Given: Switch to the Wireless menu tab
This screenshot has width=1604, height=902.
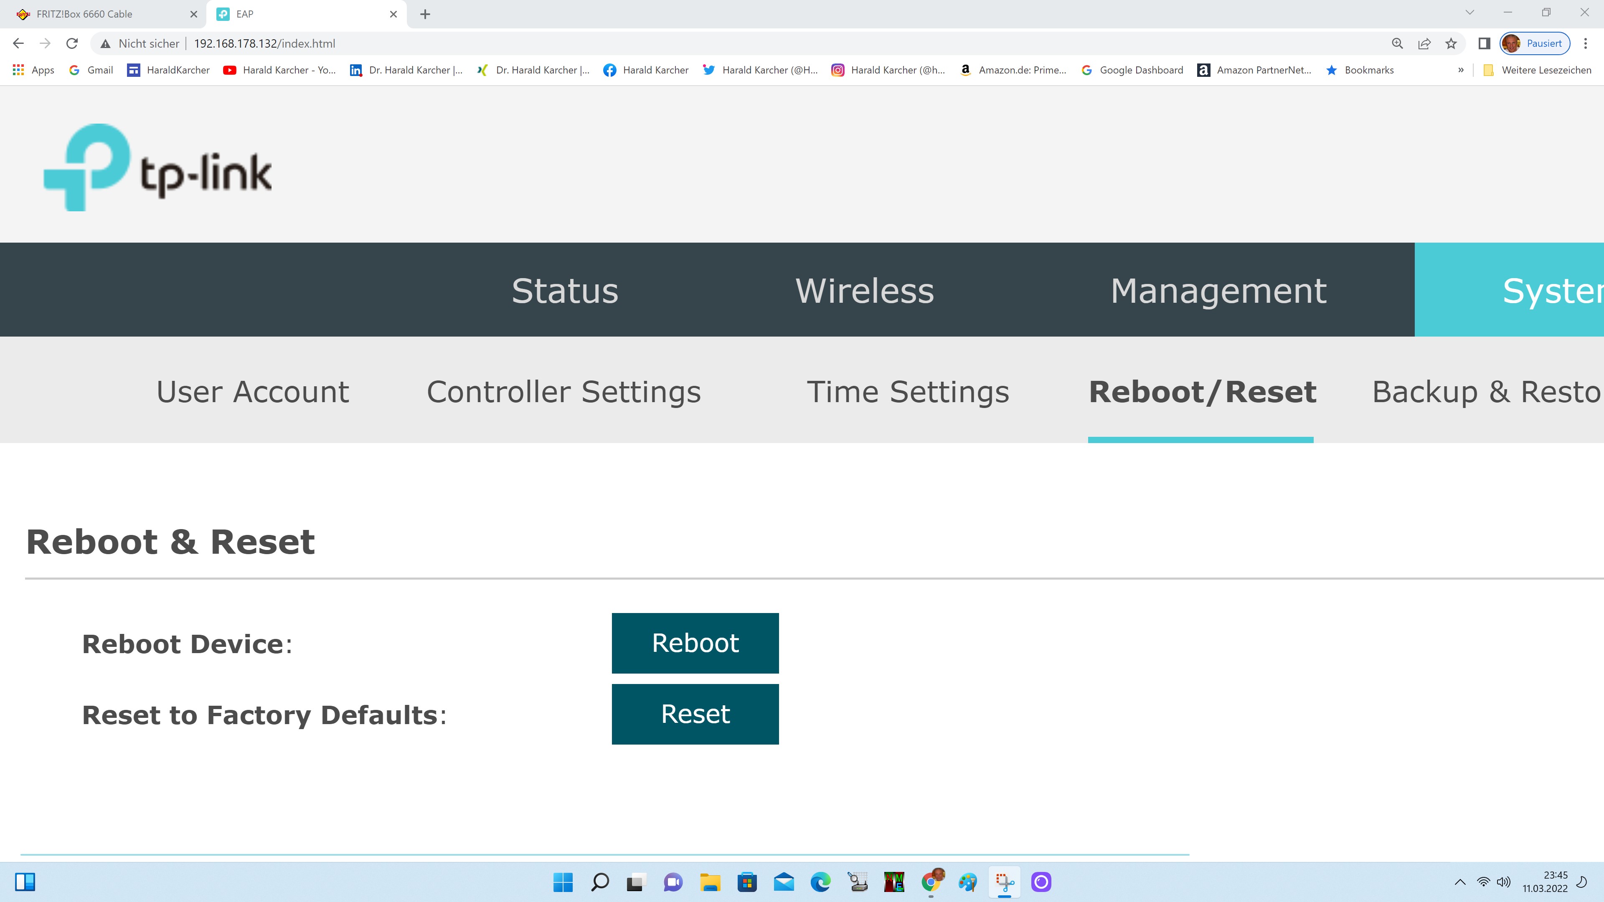Looking at the screenshot, I should coord(865,290).
